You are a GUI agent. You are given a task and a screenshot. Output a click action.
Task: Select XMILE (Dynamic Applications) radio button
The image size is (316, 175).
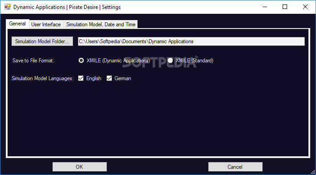pyautogui.click(x=81, y=61)
